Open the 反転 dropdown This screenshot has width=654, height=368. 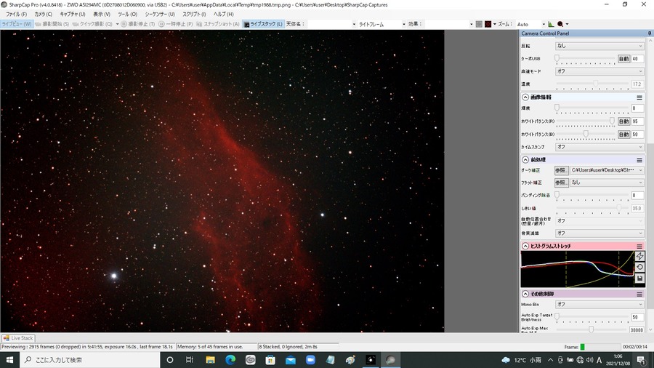599,46
